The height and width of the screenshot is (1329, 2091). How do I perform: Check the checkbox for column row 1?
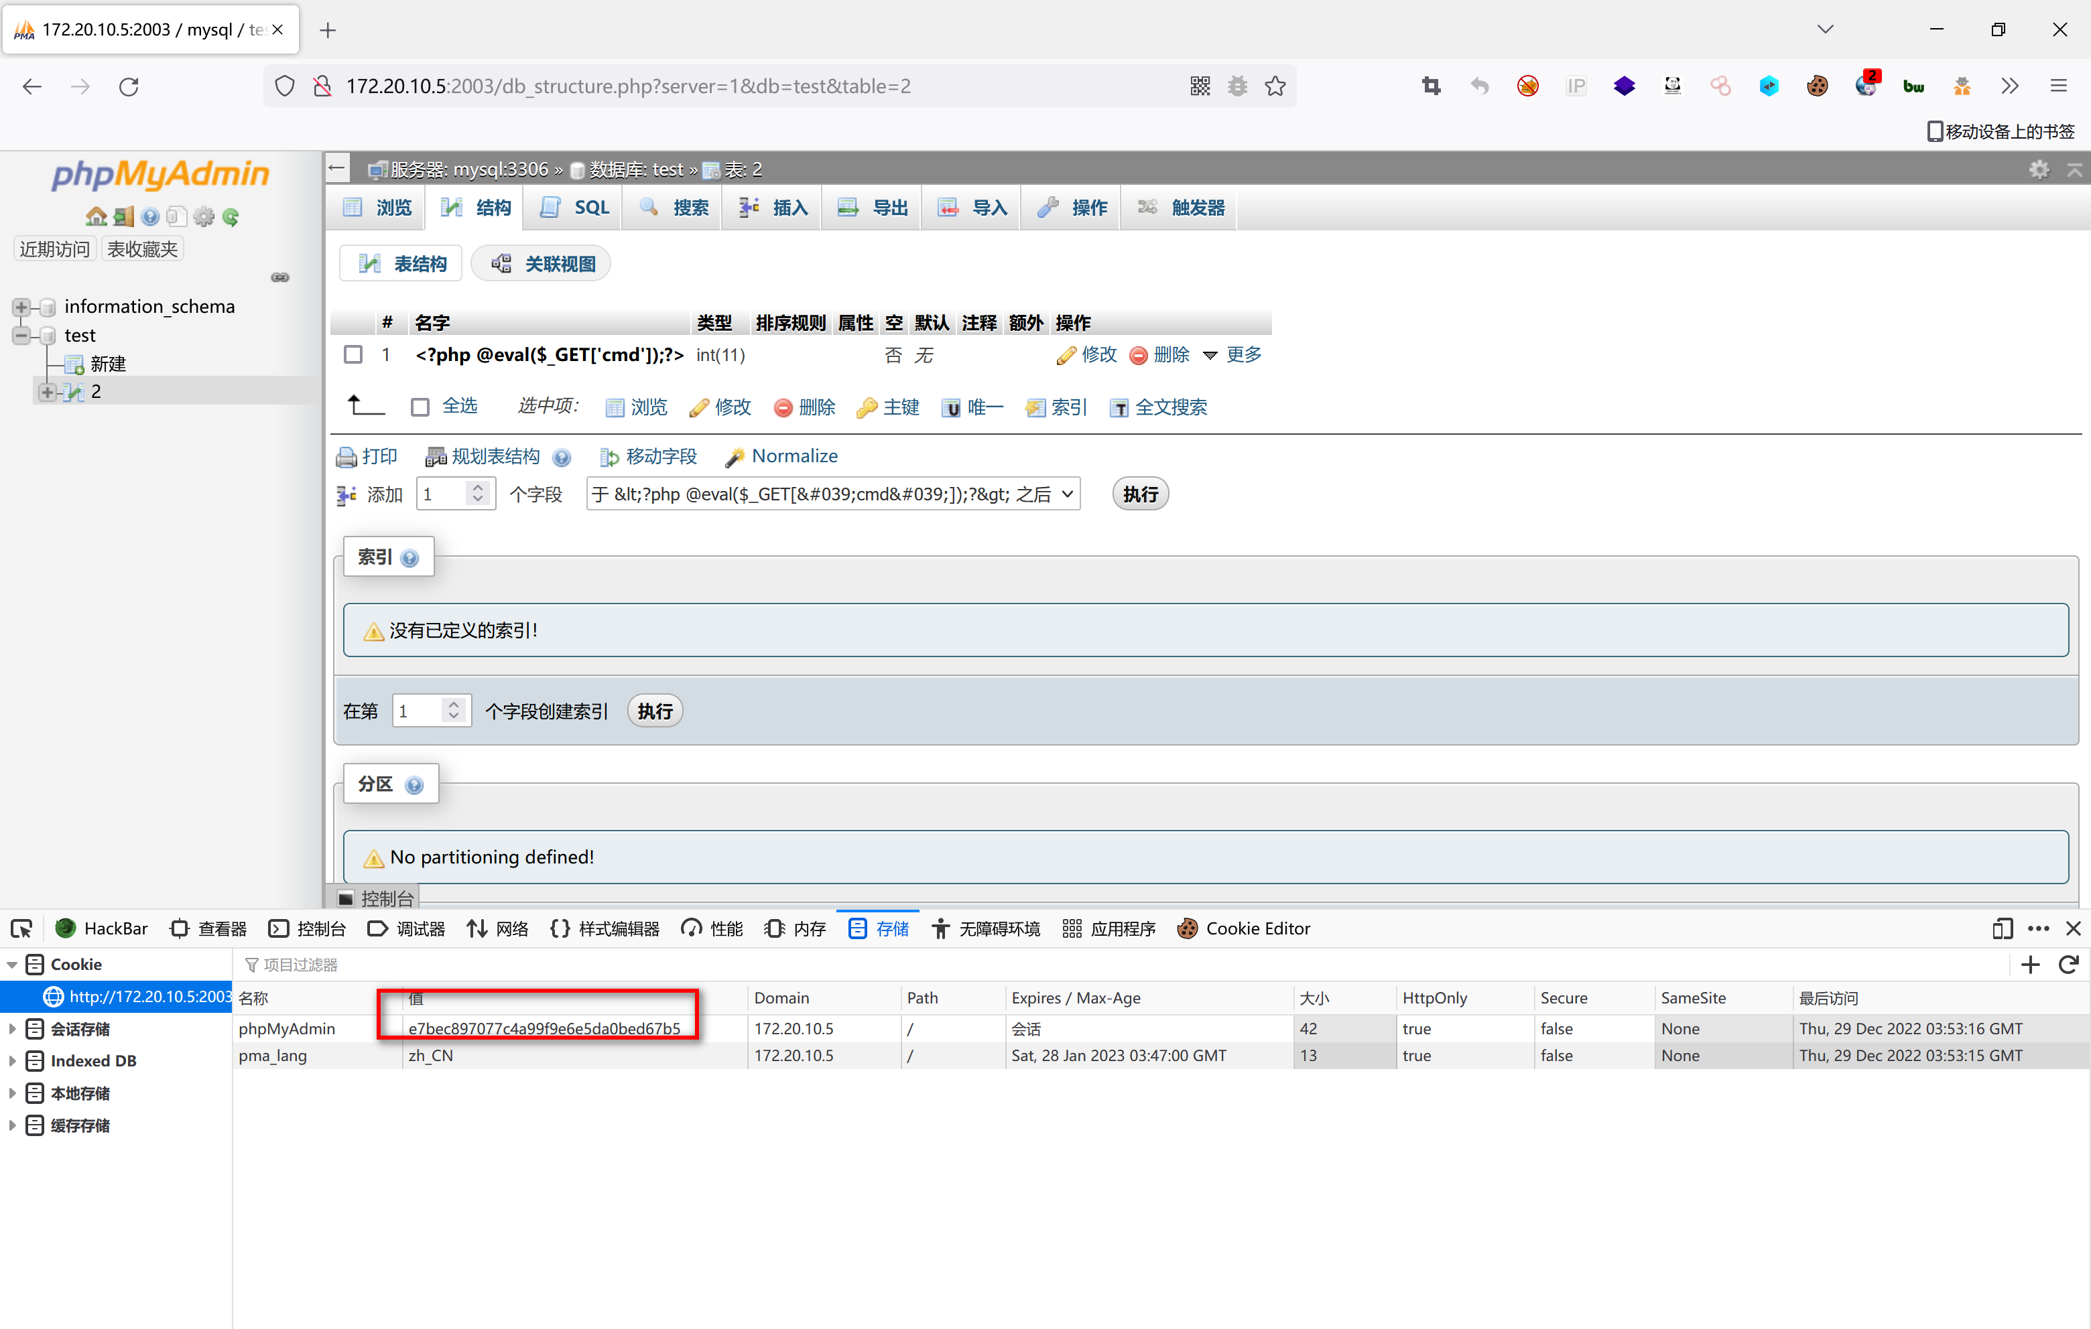[353, 354]
